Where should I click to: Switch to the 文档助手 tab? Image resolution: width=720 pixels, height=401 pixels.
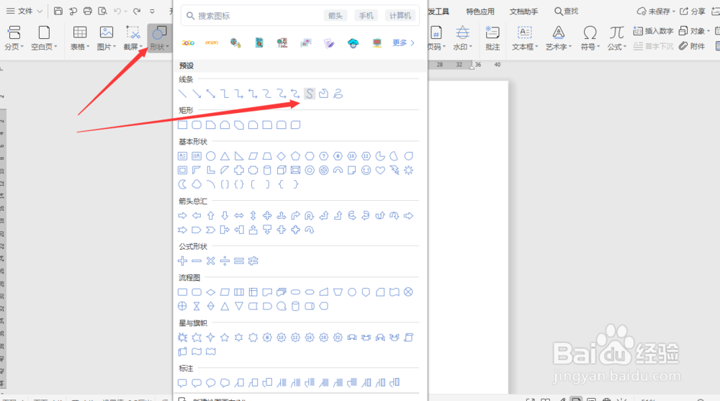click(x=523, y=12)
